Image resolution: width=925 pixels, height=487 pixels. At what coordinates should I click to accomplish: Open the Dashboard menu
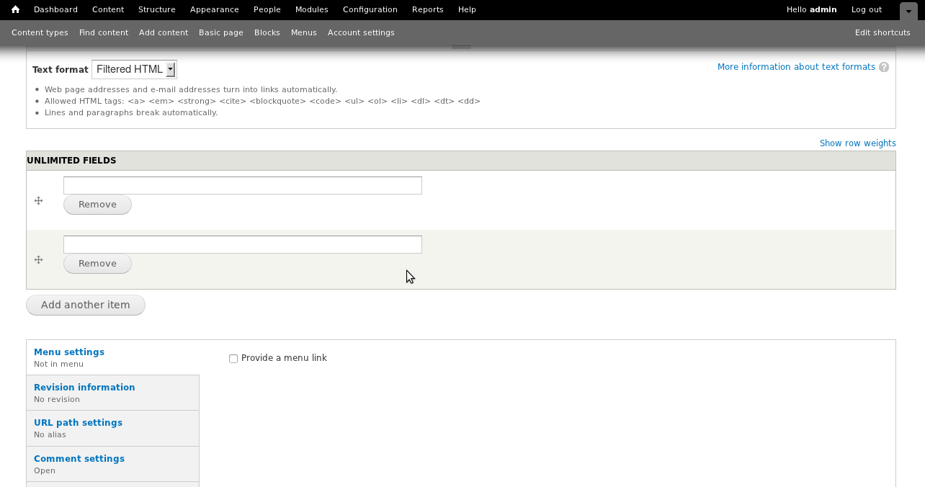click(55, 9)
